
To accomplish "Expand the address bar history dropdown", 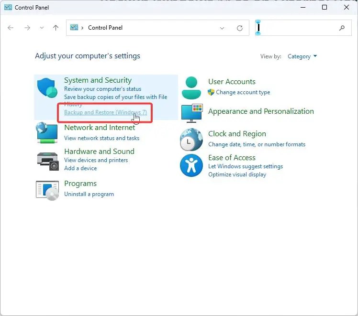I will 222,28.
